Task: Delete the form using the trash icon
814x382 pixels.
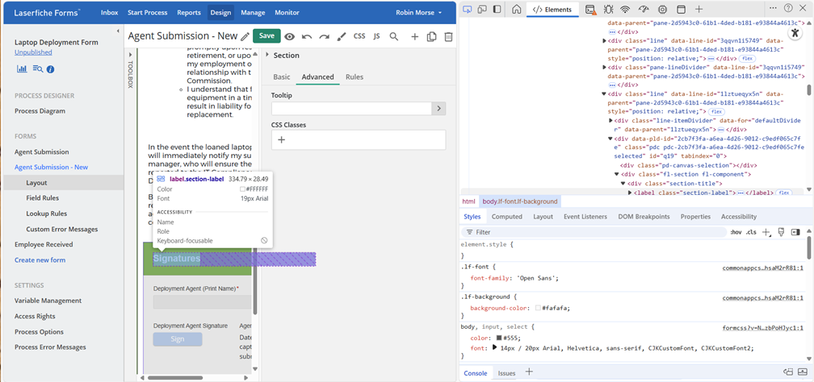Action: point(448,36)
